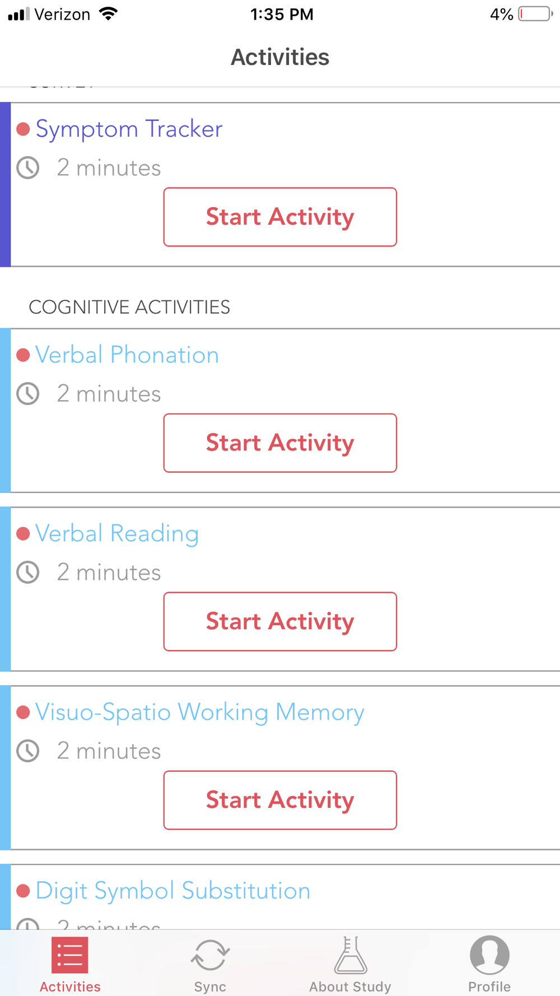Tap the Sync arrows icon
Viewport: 560px width, 996px height.
pyautogui.click(x=210, y=955)
